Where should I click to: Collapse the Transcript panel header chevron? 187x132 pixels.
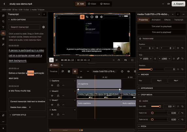pos(39,14)
